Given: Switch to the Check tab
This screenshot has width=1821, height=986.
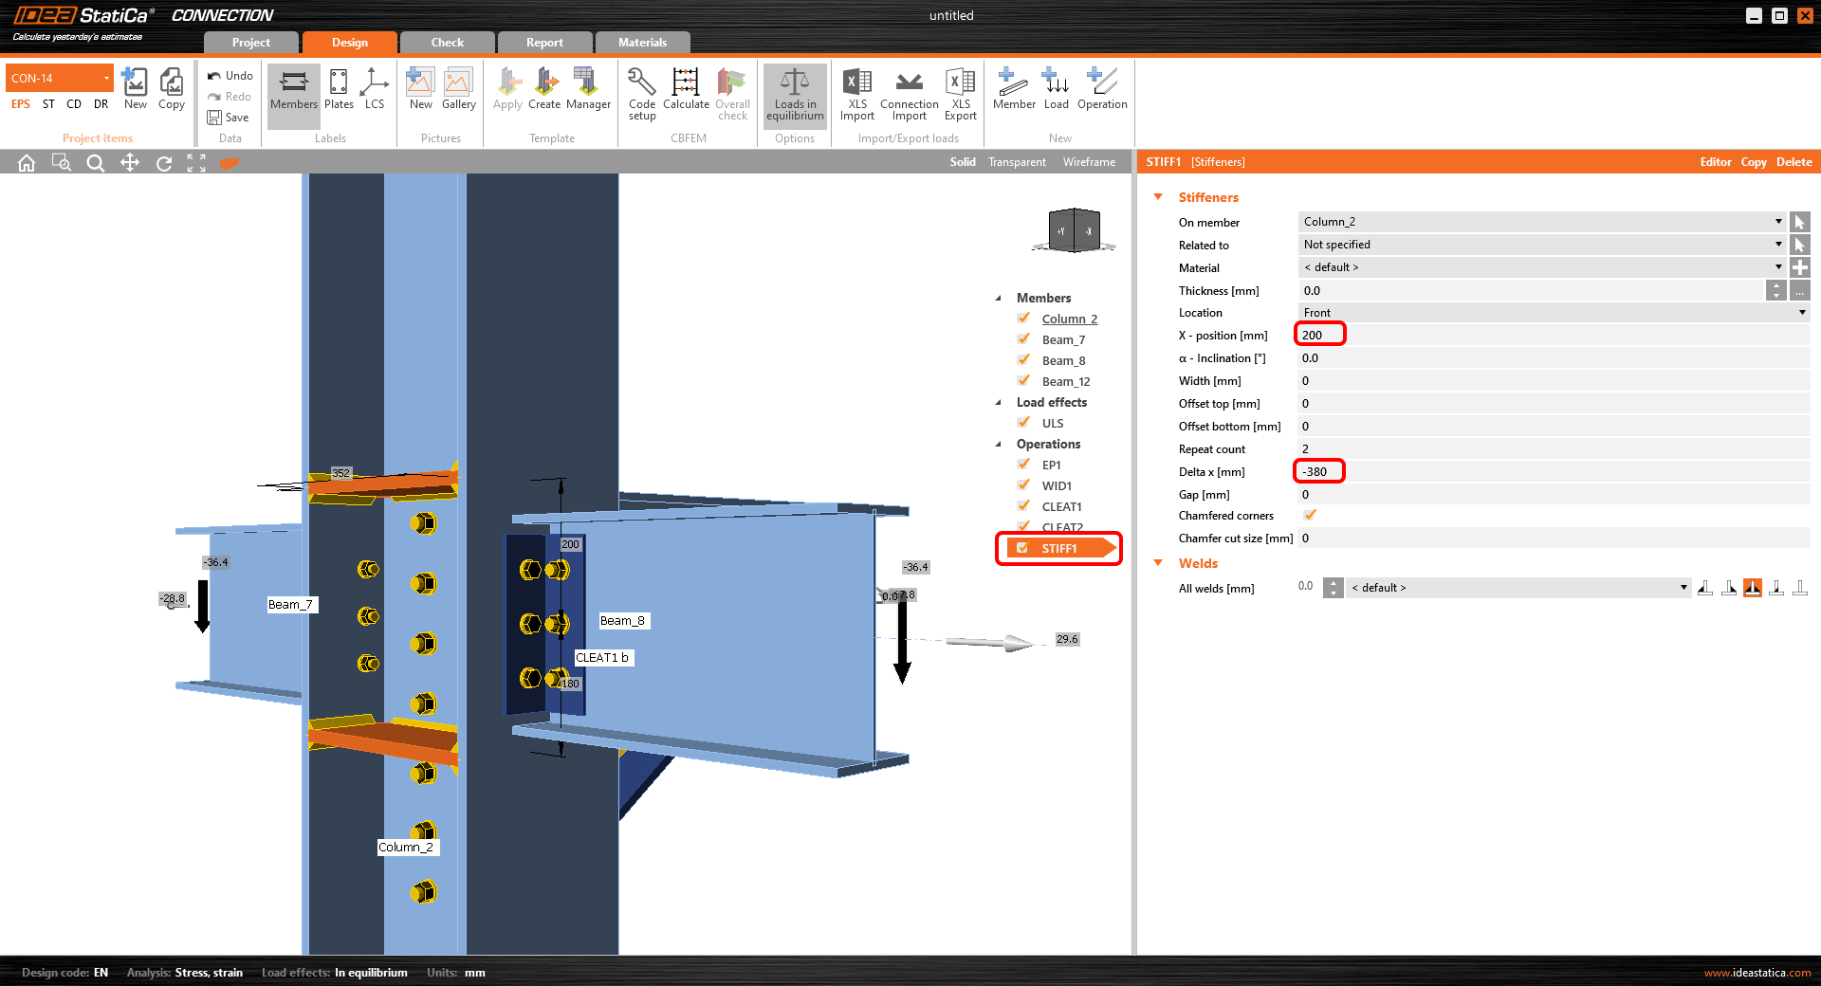Looking at the screenshot, I should [447, 43].
